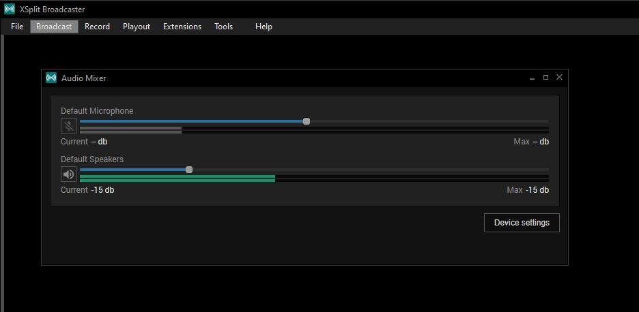The width and height of the screenshot is (639, 312).
Task: Open the Help menu
Action: (x=264, y=27)
